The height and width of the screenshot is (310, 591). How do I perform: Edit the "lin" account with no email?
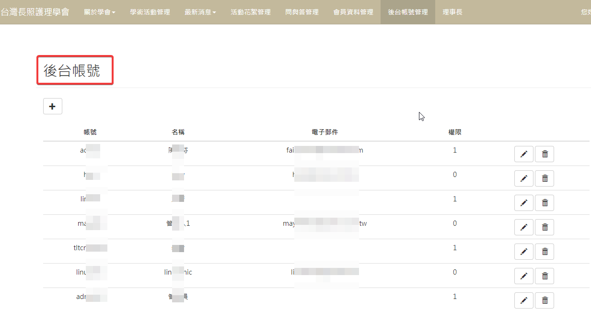524,203
